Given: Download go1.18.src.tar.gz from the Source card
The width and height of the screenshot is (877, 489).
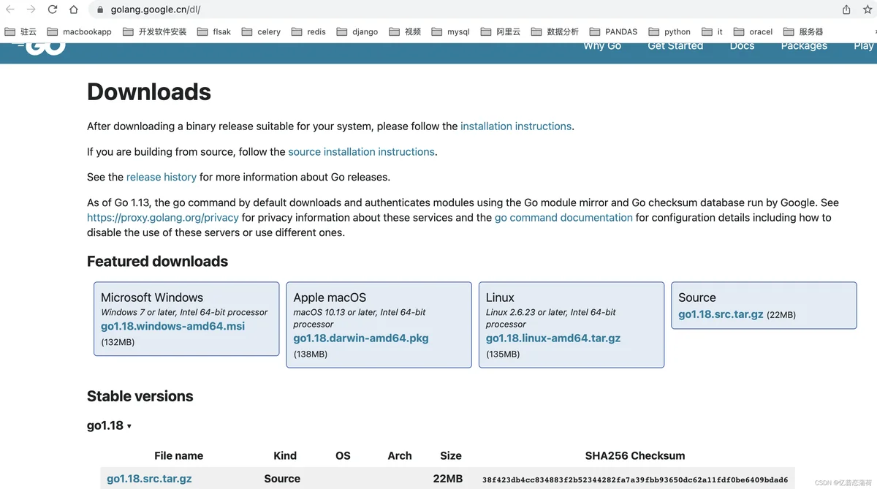Looking at the screenshot, I should click(x=721, y=314).
